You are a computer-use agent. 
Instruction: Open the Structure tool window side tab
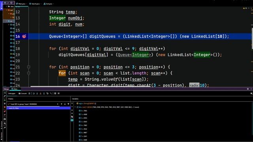tap(2, 125)
